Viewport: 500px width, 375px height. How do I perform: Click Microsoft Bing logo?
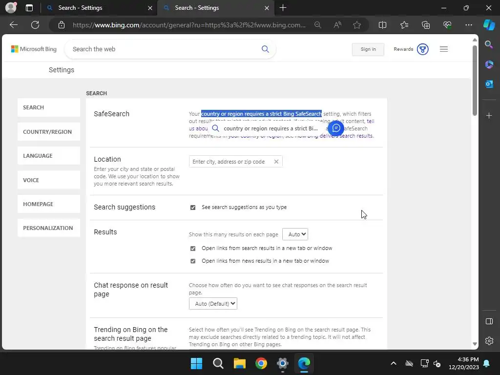pos(34,49)
